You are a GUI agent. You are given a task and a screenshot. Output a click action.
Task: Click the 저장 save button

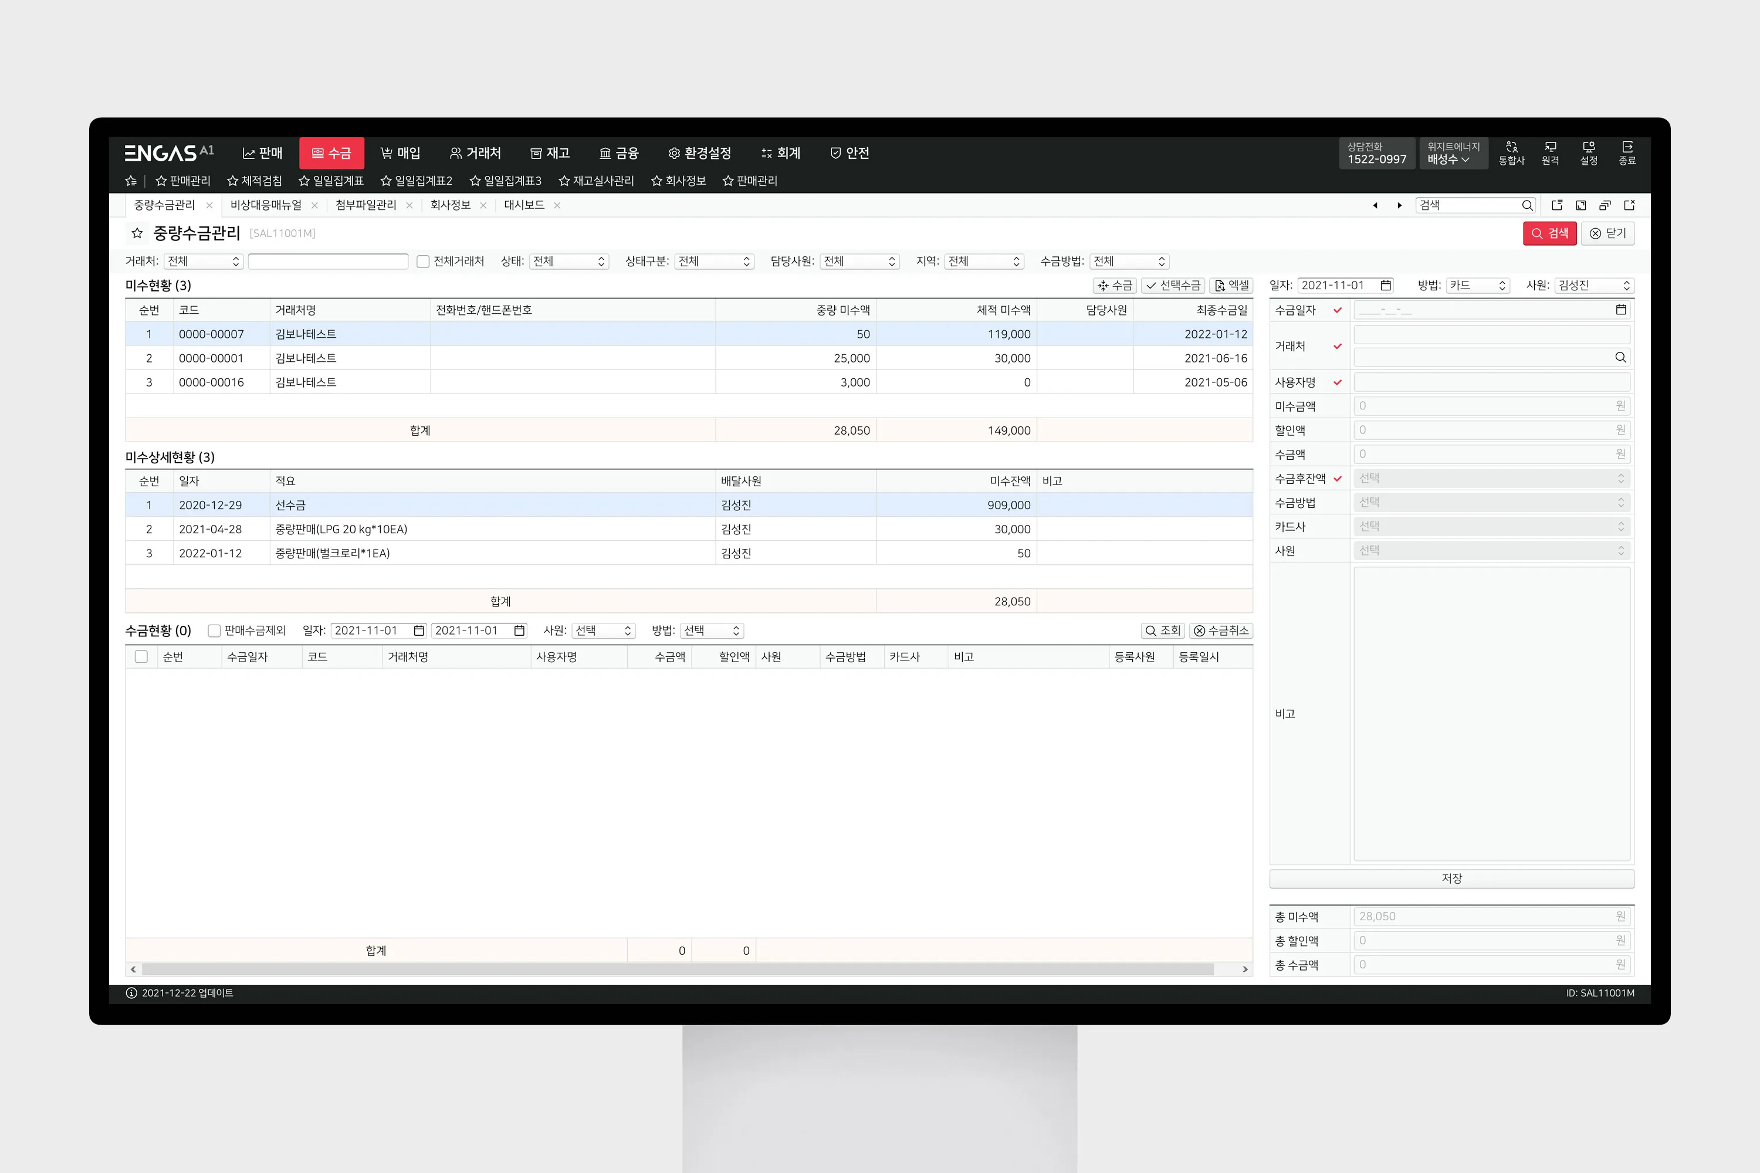coord(1451,878)
